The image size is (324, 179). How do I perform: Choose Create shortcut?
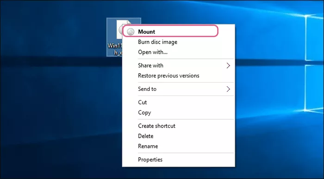pyautogui.click(x=179, y=126)
